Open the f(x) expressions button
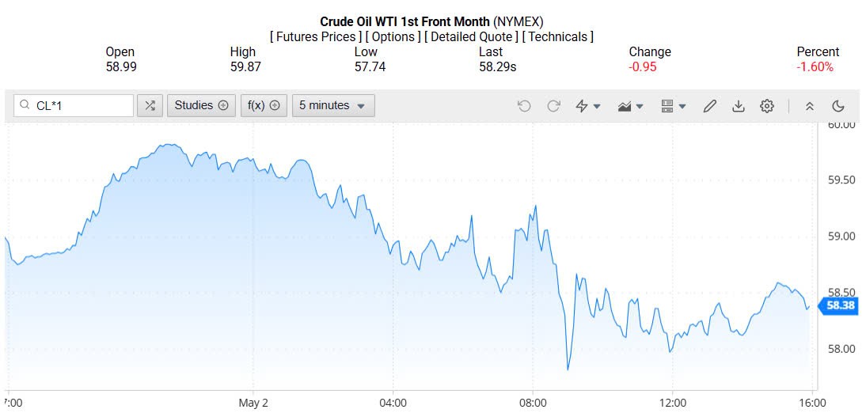 point(264,105)
